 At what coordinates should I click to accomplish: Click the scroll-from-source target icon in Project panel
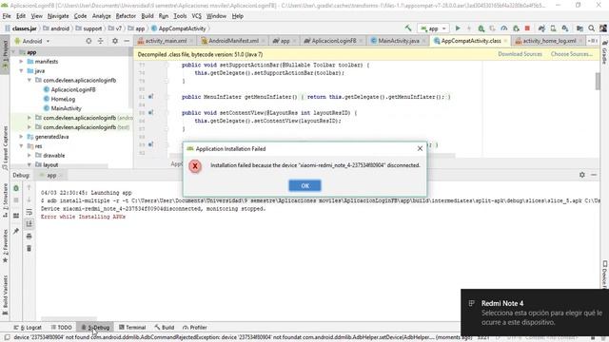tap(88, 41)
